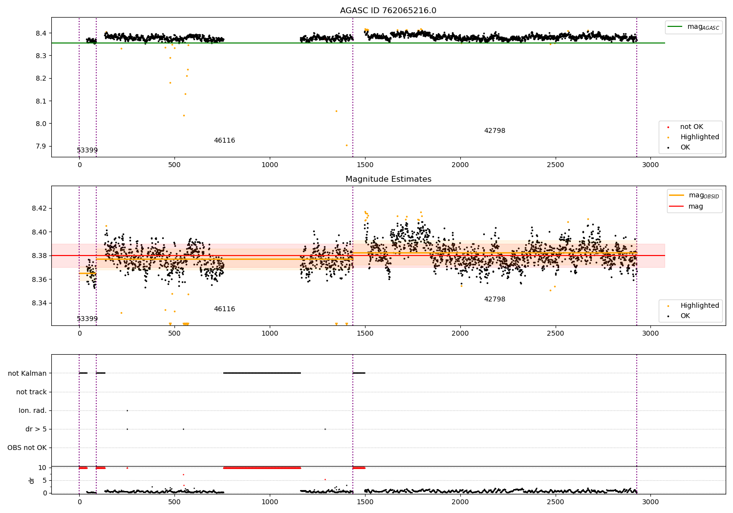Select the mag AGASC legend entry in top plot
Viewport: 733px width, 513px height.
click(693, 27)
